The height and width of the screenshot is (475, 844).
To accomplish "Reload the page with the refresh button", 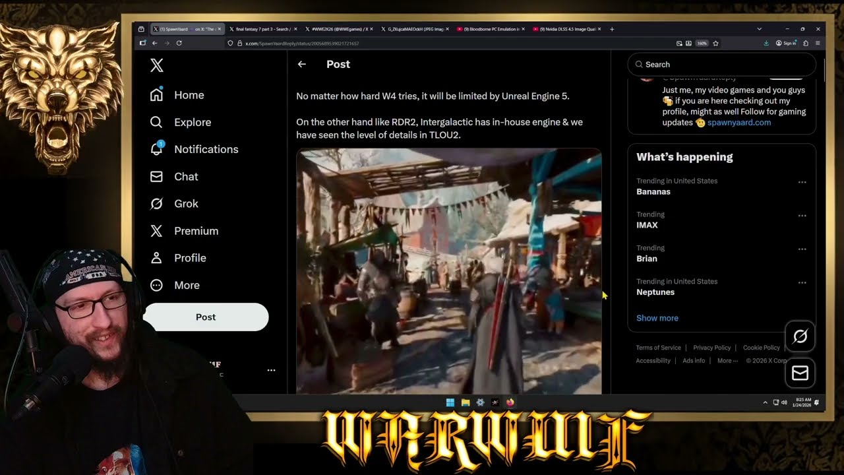I will [x=179, y=43].
